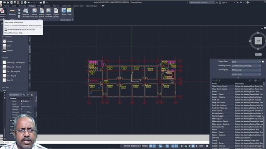Open the Object Type dropdown showing Duct

pos(246,62)
